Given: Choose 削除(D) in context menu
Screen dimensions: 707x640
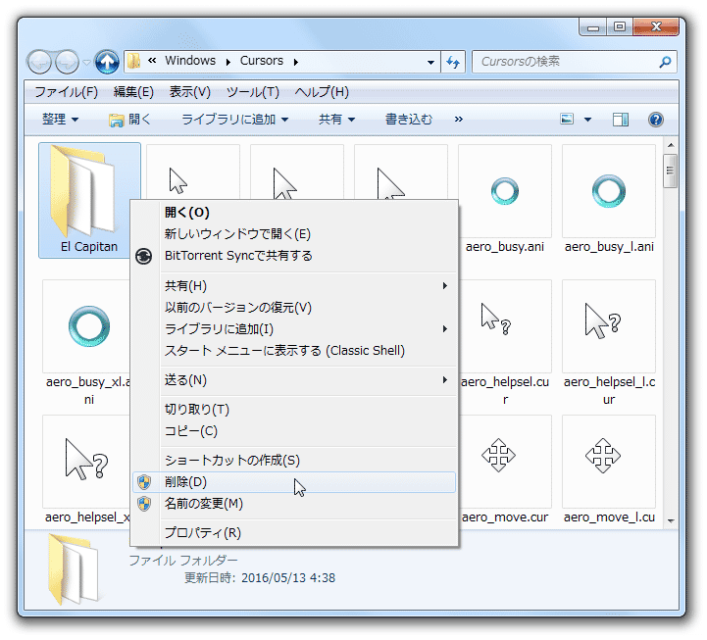Looking at the screenshot, I should (294, 482).
